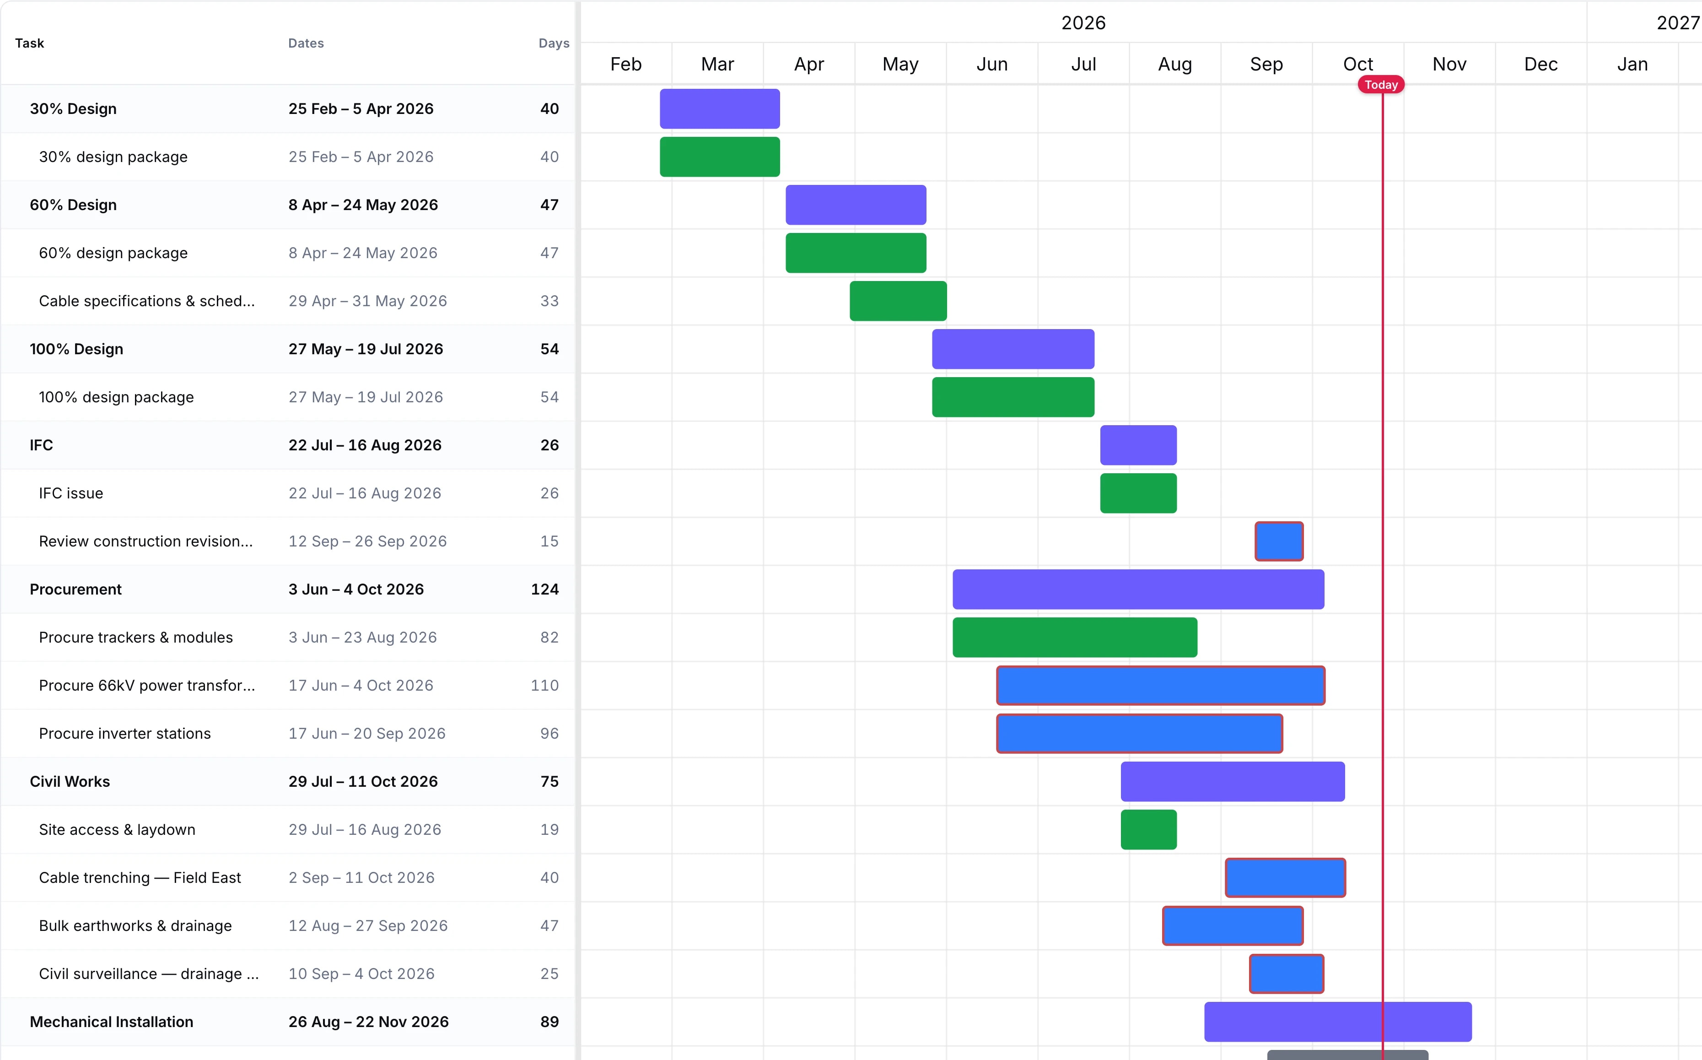The width and height of the screenshot is (1702, 1060).
Task: Select Civil surveillance — drainage row
Action: 287,974
